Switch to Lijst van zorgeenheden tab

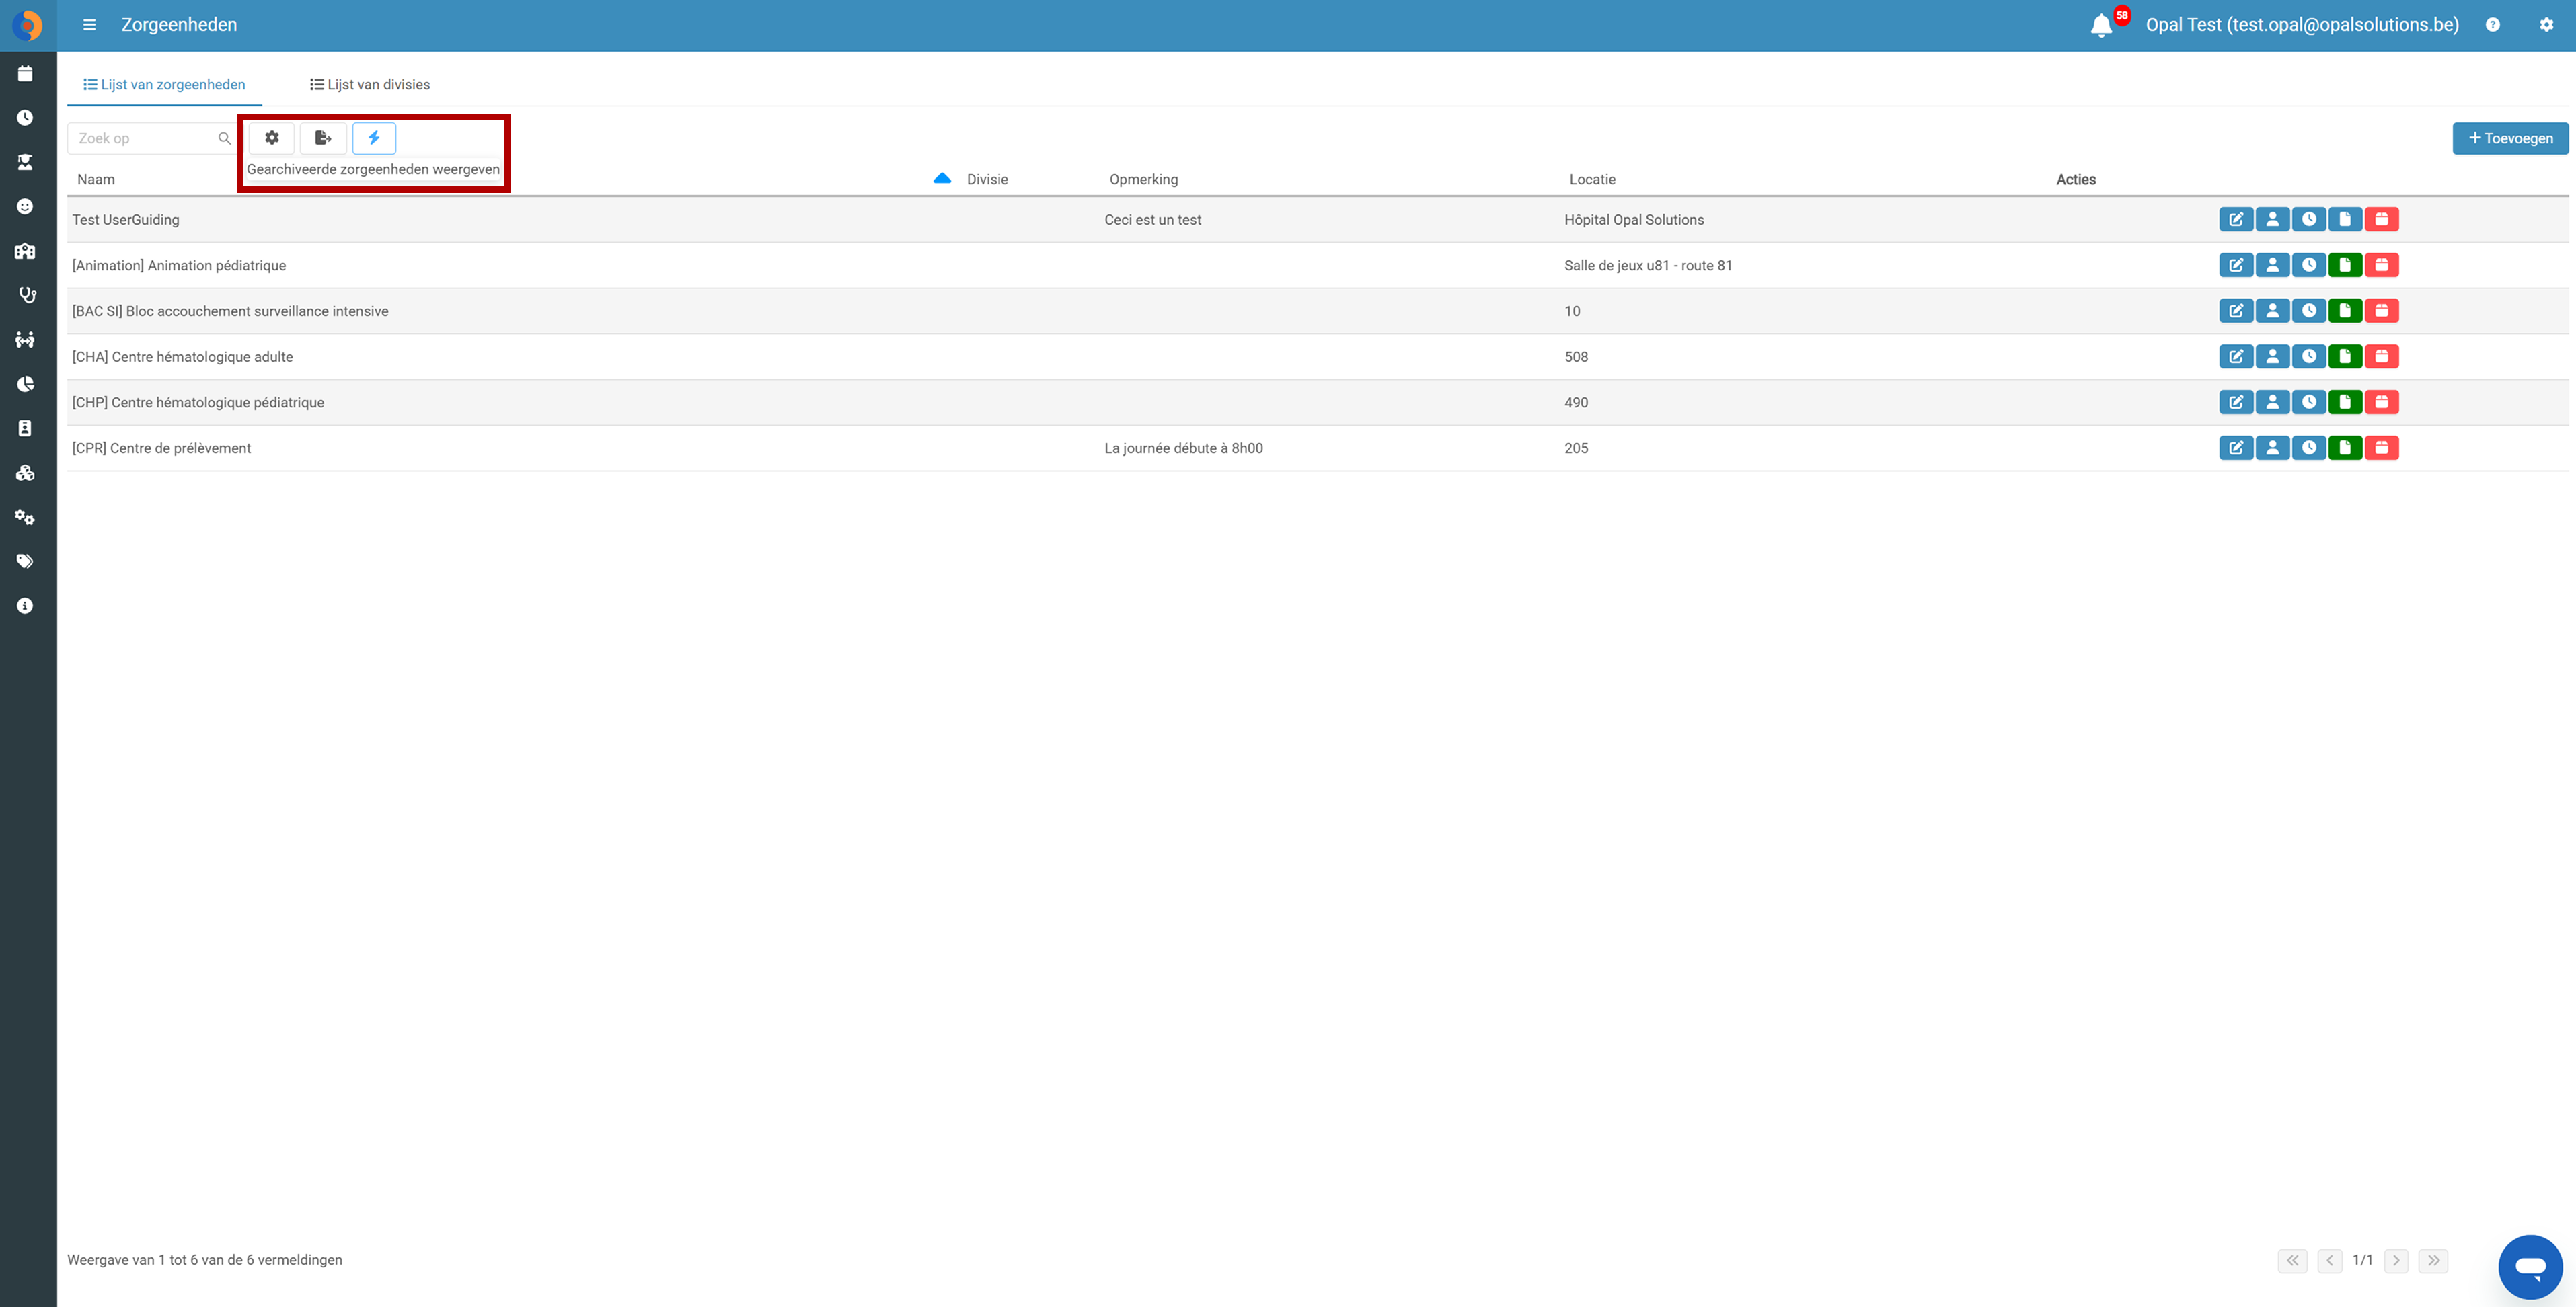click(x=164, y=85)
